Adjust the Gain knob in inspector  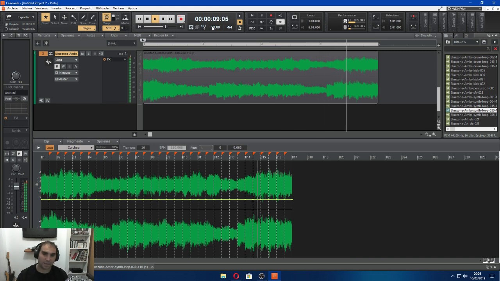16,76
